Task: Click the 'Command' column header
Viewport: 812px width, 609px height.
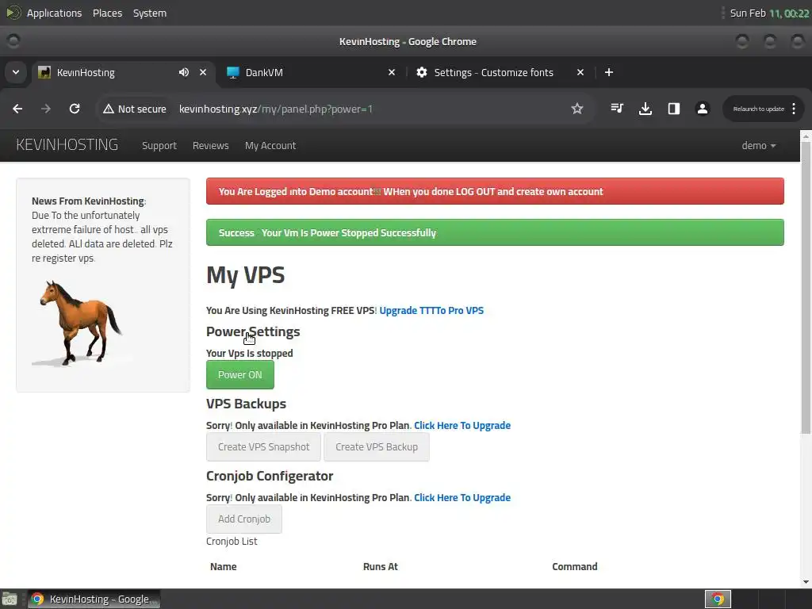Action: [574, 566]
